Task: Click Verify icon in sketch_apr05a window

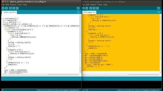Action: (x=3, y=8)
